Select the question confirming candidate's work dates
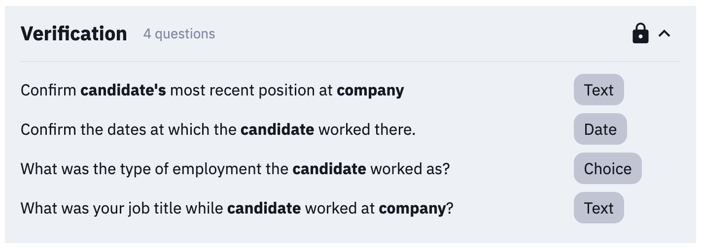The height and width of the screenshot is (249, 702). [218, 130]
